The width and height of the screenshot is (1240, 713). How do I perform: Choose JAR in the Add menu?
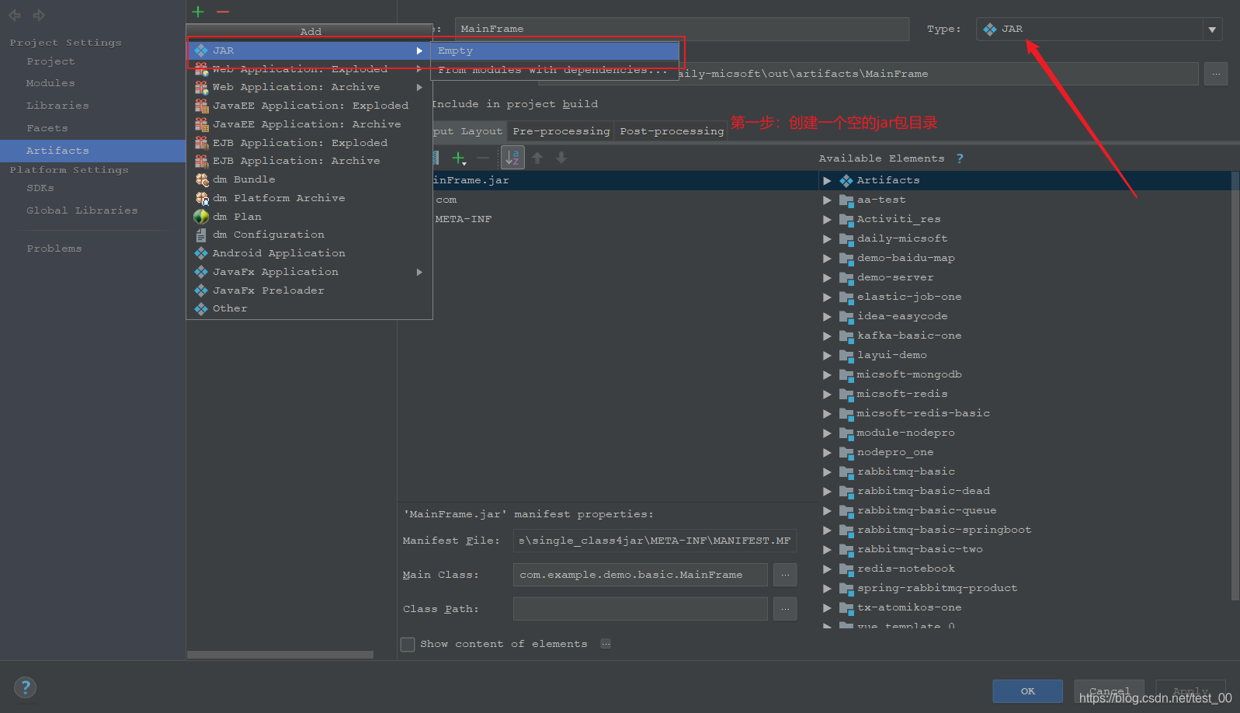pyautogui.click(x=309, y=50)
